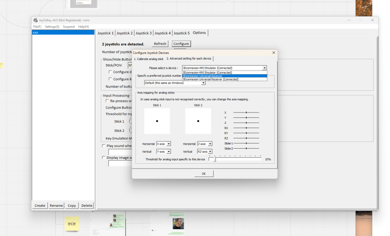This screenshot has width=390, height=236.
Task: Click Rename profile button
Action: pos(56,206)
